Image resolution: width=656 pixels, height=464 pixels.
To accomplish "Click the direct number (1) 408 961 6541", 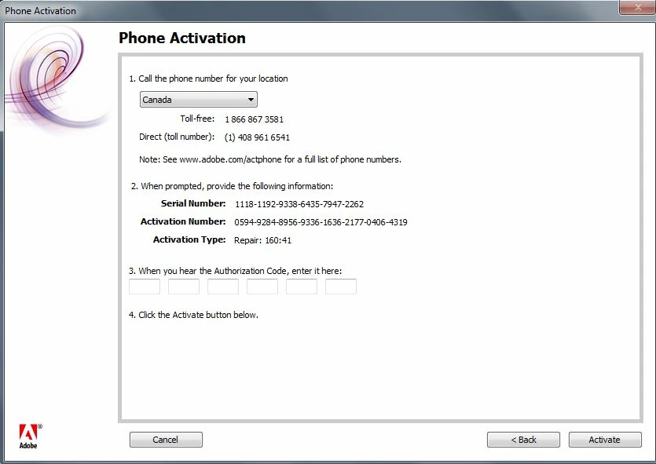I will pos(257,137).
